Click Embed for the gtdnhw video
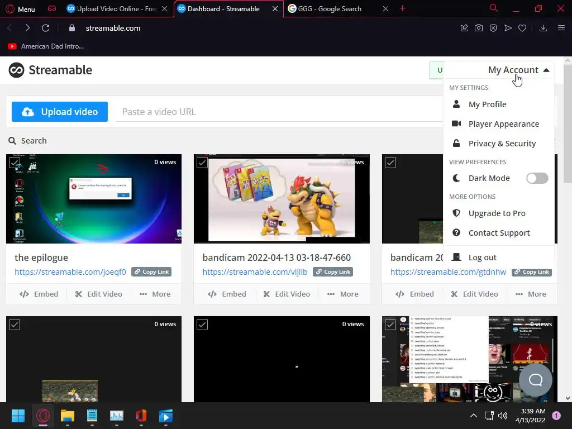 (x=415, y=294)
